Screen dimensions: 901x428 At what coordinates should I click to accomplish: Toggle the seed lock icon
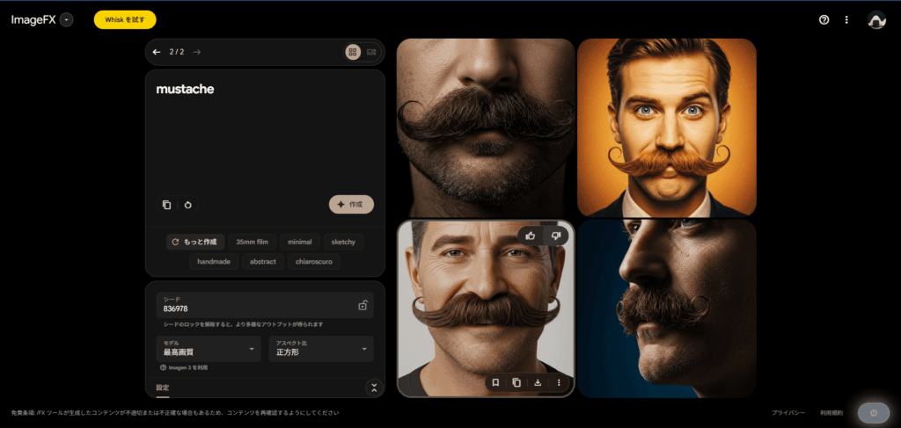[362, 305]
